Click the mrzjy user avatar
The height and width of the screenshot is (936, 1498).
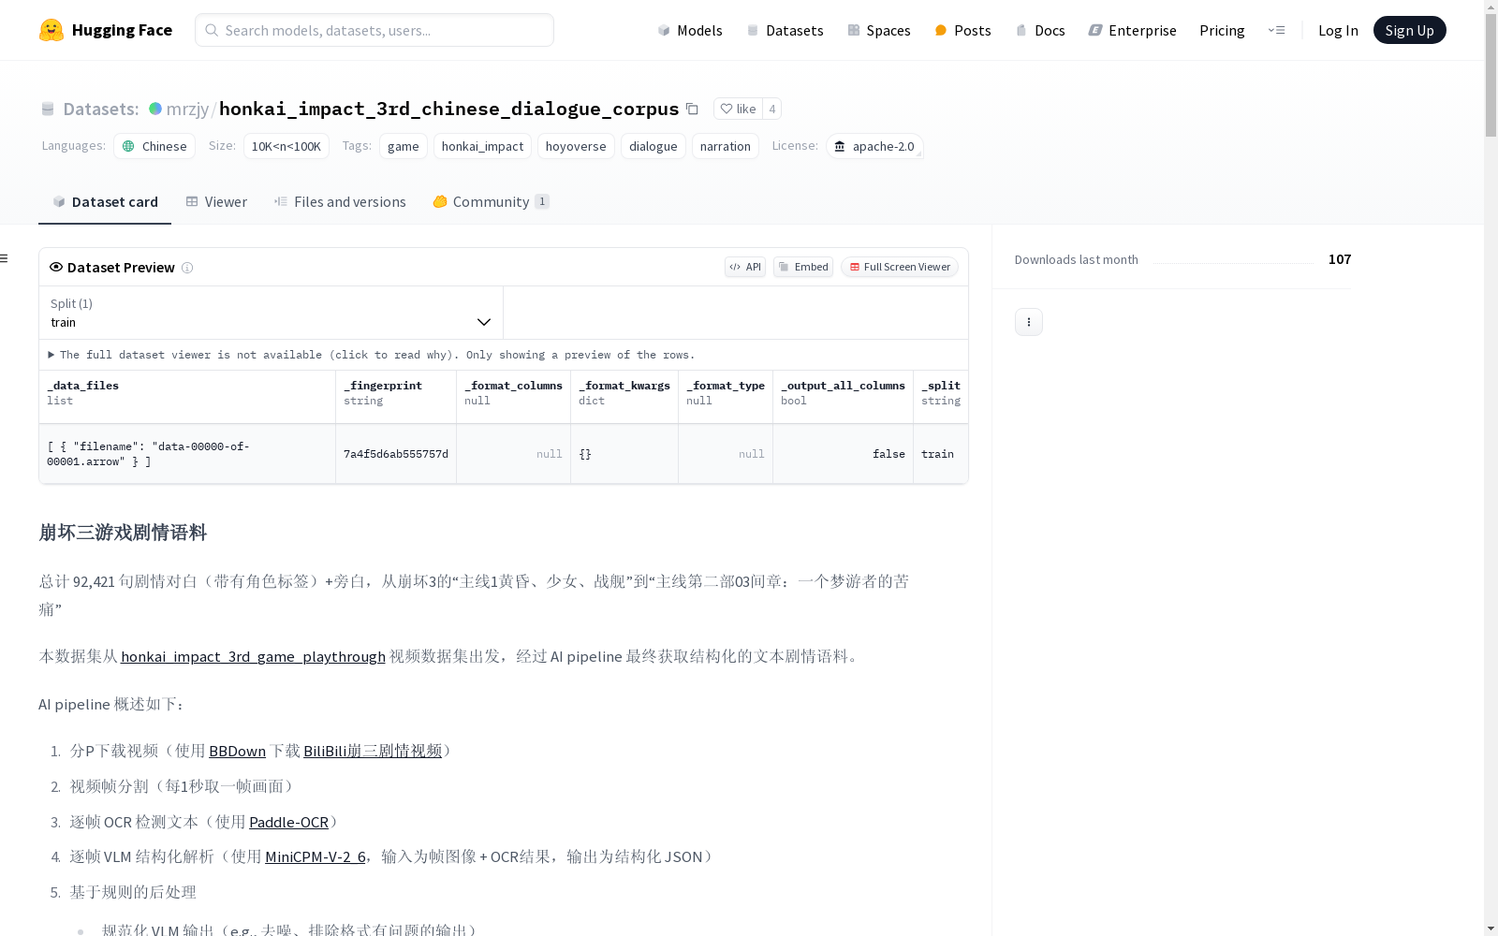(x=155, y=109)
